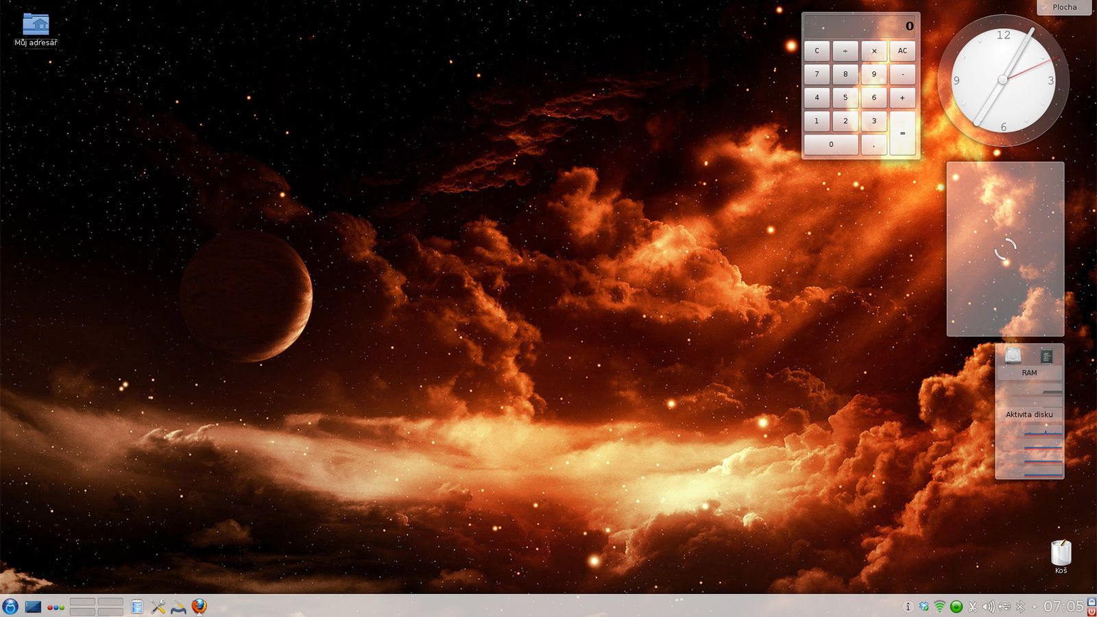Click the calculator 1 key
This screenshot has width=1097, height=617.
(817, 121)
